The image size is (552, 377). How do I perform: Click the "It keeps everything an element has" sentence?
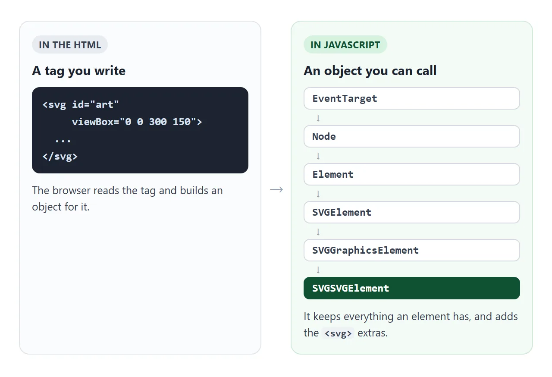pos(411,325)
